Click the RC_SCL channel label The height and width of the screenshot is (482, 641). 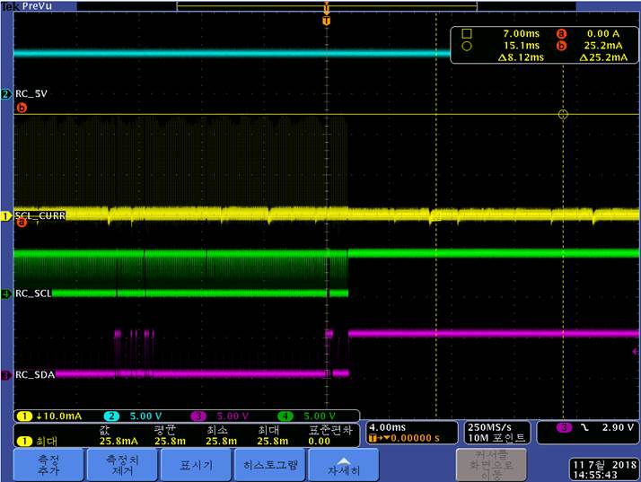coord(33,294)
